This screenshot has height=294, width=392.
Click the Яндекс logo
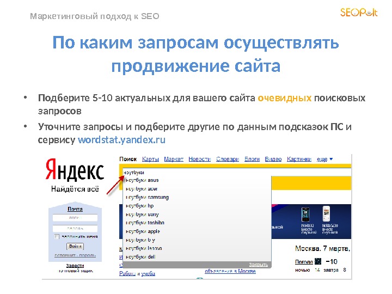[75, 169]
